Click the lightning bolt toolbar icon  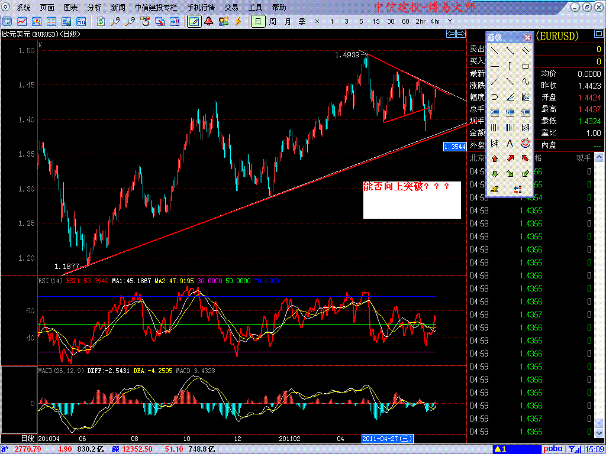pos(238,22)
